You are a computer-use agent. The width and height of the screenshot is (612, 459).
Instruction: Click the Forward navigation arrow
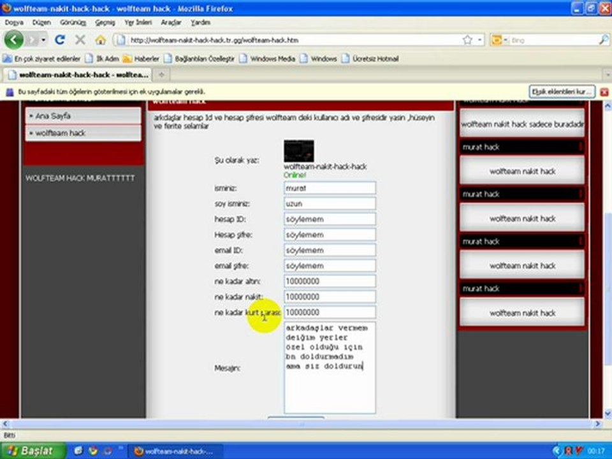click(33, 40)
